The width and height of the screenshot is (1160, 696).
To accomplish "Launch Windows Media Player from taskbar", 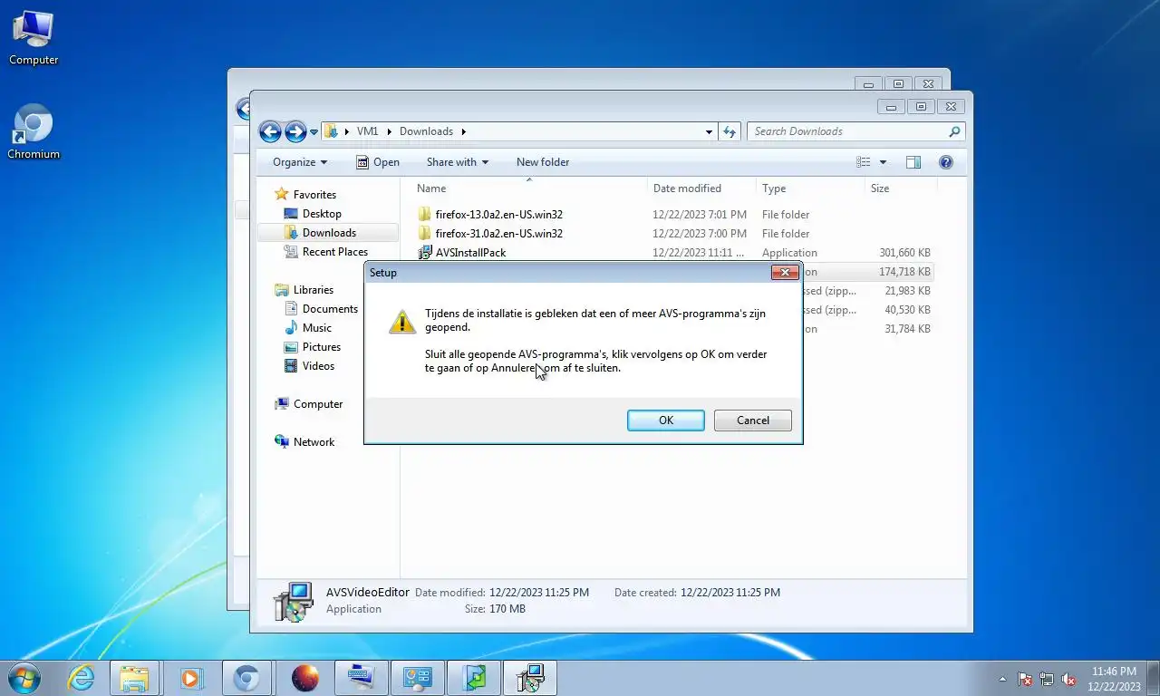I will coord(190,678).
